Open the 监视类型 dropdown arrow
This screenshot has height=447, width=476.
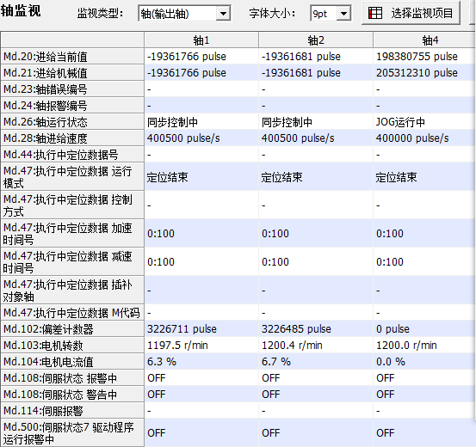[223, 14]
